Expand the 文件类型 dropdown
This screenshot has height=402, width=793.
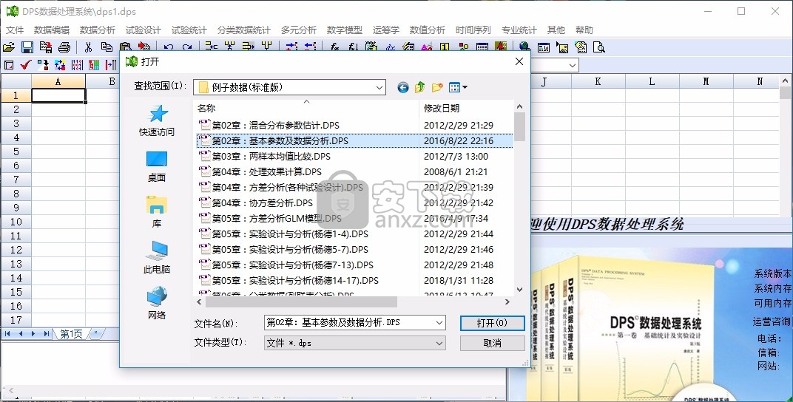(x=439, y=343)
